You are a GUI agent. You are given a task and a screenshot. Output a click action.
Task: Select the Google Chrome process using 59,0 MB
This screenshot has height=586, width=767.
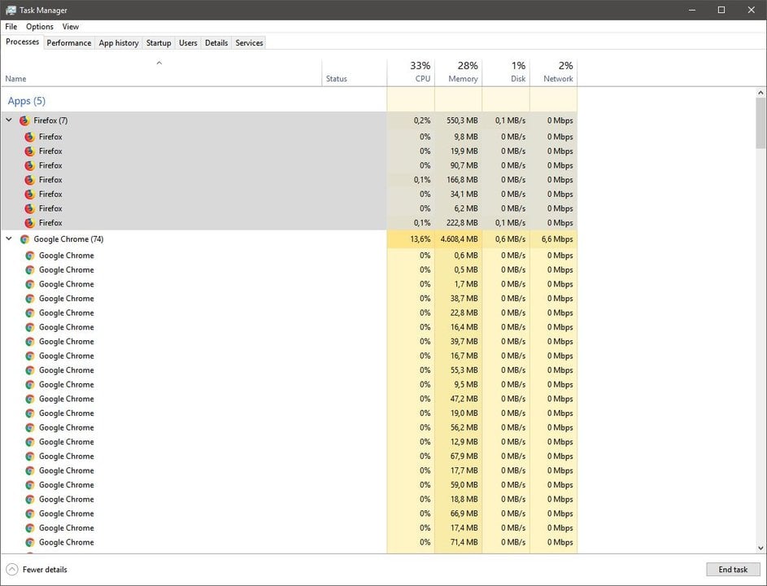pos(289,485)
